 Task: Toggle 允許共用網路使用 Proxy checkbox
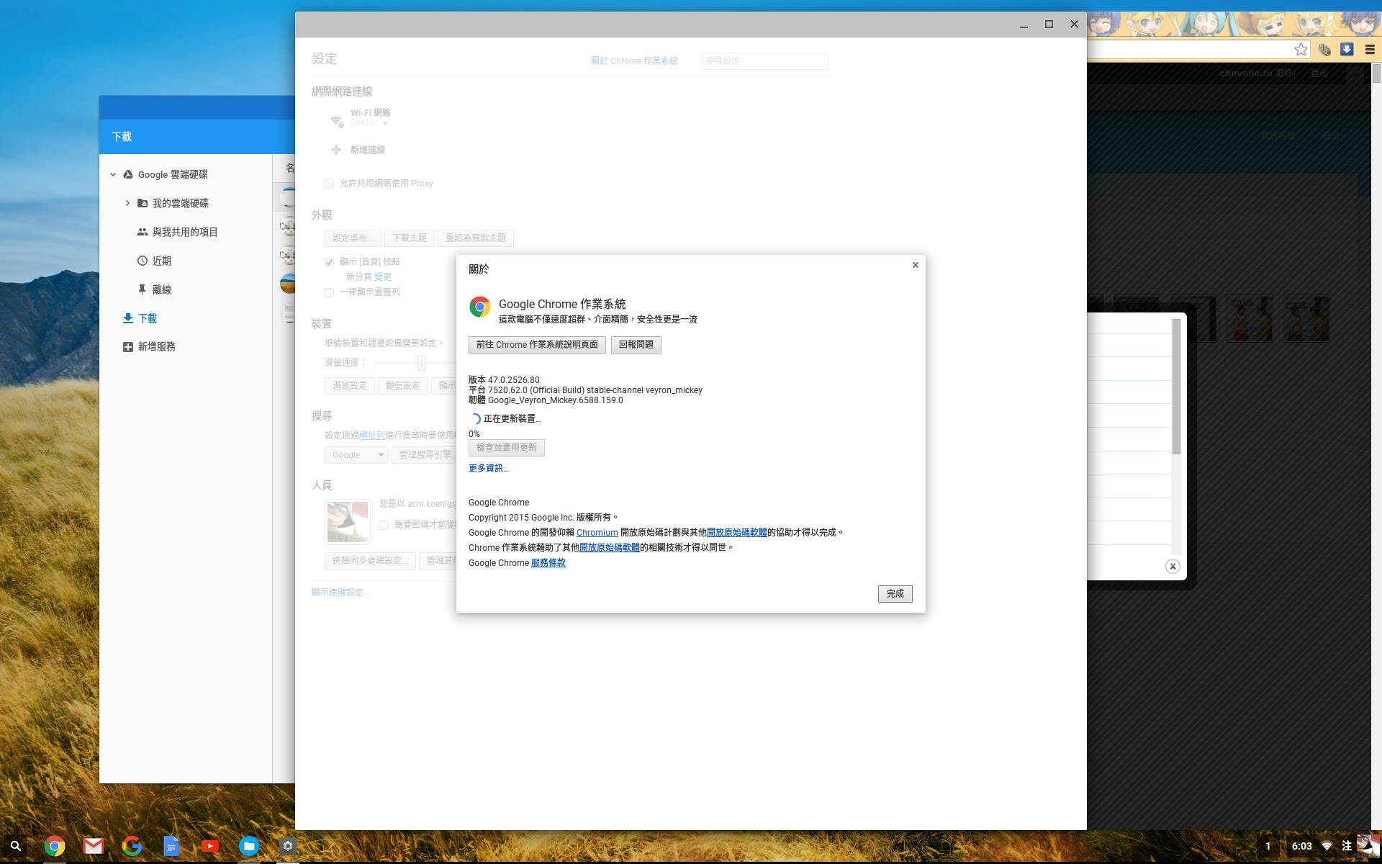(329, 184)
